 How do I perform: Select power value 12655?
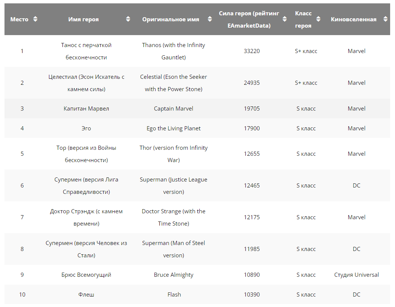coord(252,154)
